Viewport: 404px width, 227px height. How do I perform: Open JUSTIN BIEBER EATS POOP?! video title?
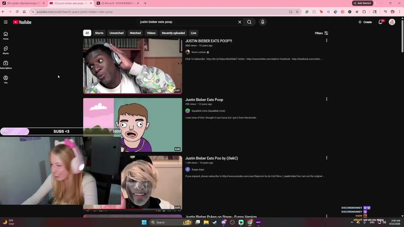tap(209, 41)
